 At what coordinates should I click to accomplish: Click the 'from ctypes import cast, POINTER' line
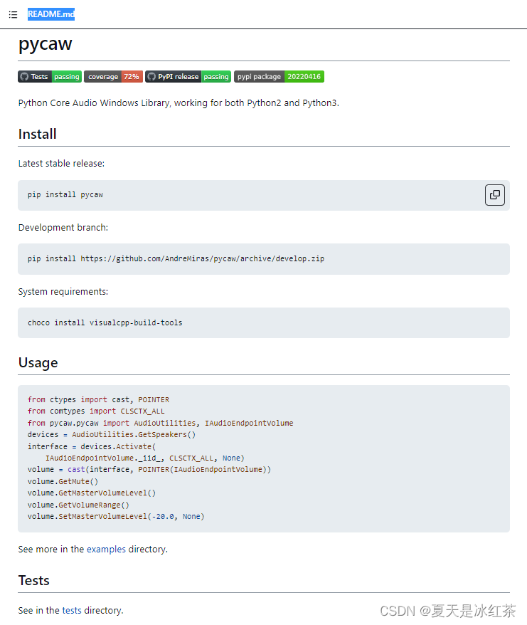(98, 399)
